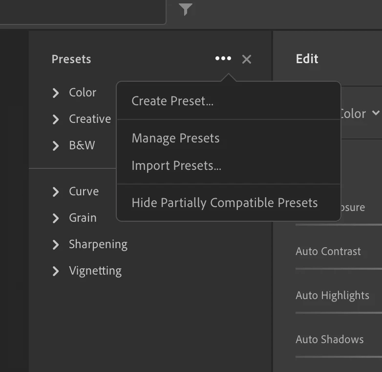Expand the Grain presets group
Image resolution: width=382 pixels, height=372 pixels.
pyautogui.click(x=56, y=218)
